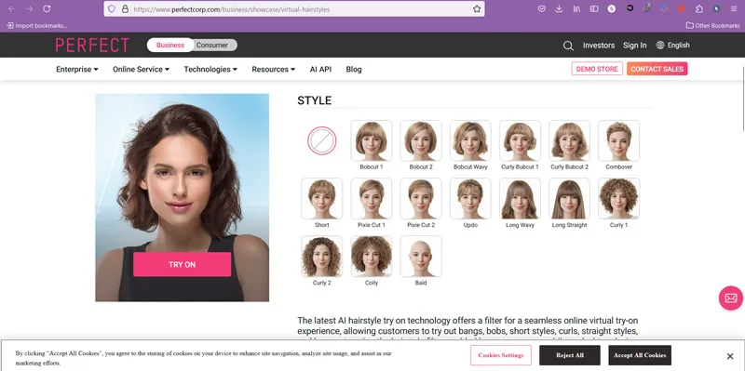The height and width of the screenshot is (371, 745).
Task: Switch to the Consumer toggle option
Action: point(212,45)
